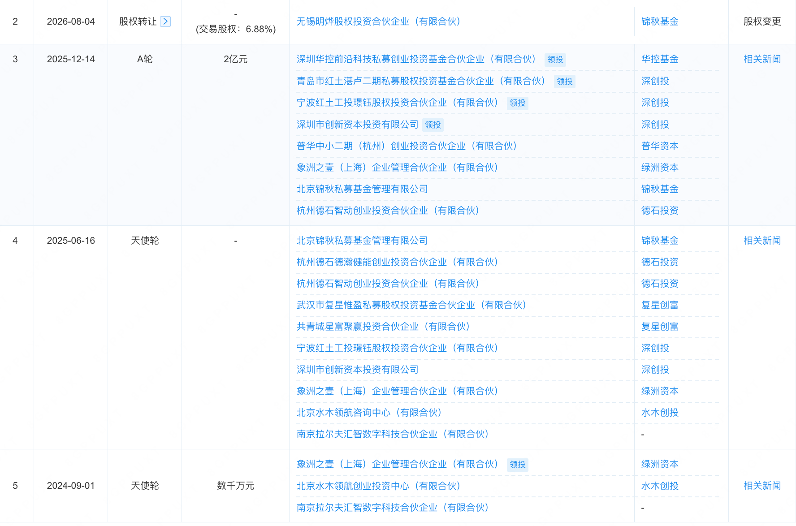Open 深圳市创新资本投资有限公司 in A轮 round
796x526 pixels.
click(358, 125)
